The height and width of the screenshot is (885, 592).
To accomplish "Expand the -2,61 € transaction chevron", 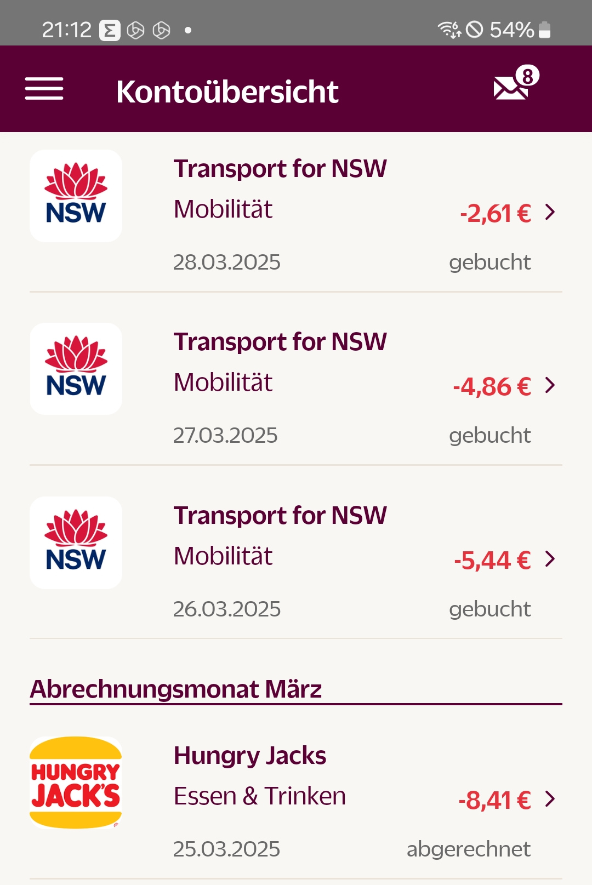I will click(550, 212).
